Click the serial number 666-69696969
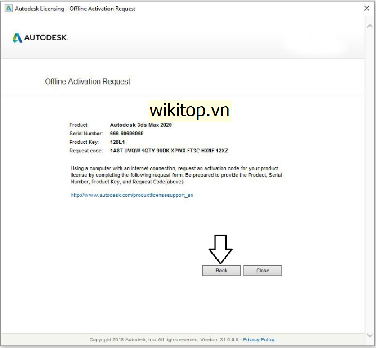Image resolution: width=376 pixels, height=348 pixels. 126,134
